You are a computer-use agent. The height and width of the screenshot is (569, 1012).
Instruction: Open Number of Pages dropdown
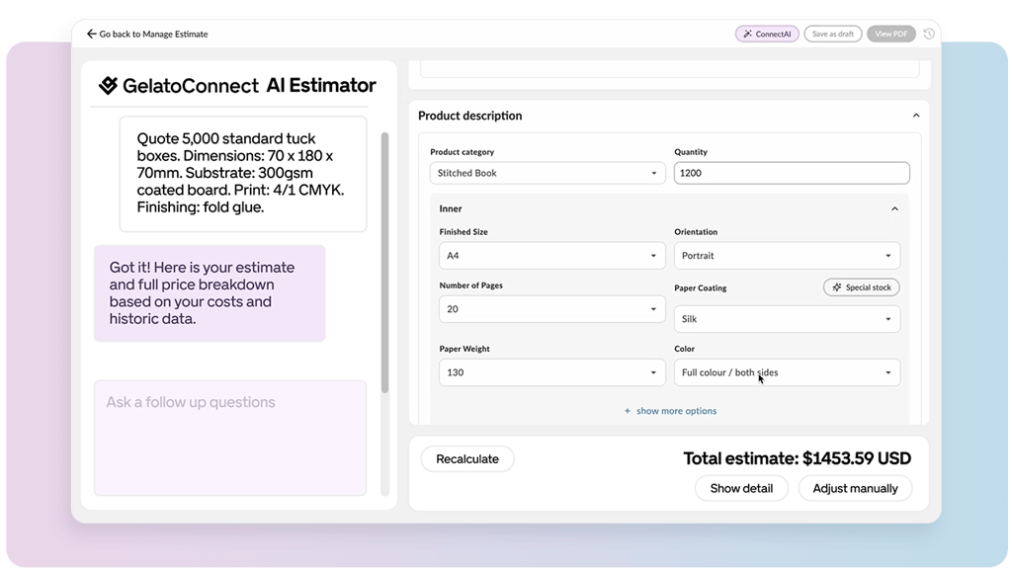click(x=551, y=309)
